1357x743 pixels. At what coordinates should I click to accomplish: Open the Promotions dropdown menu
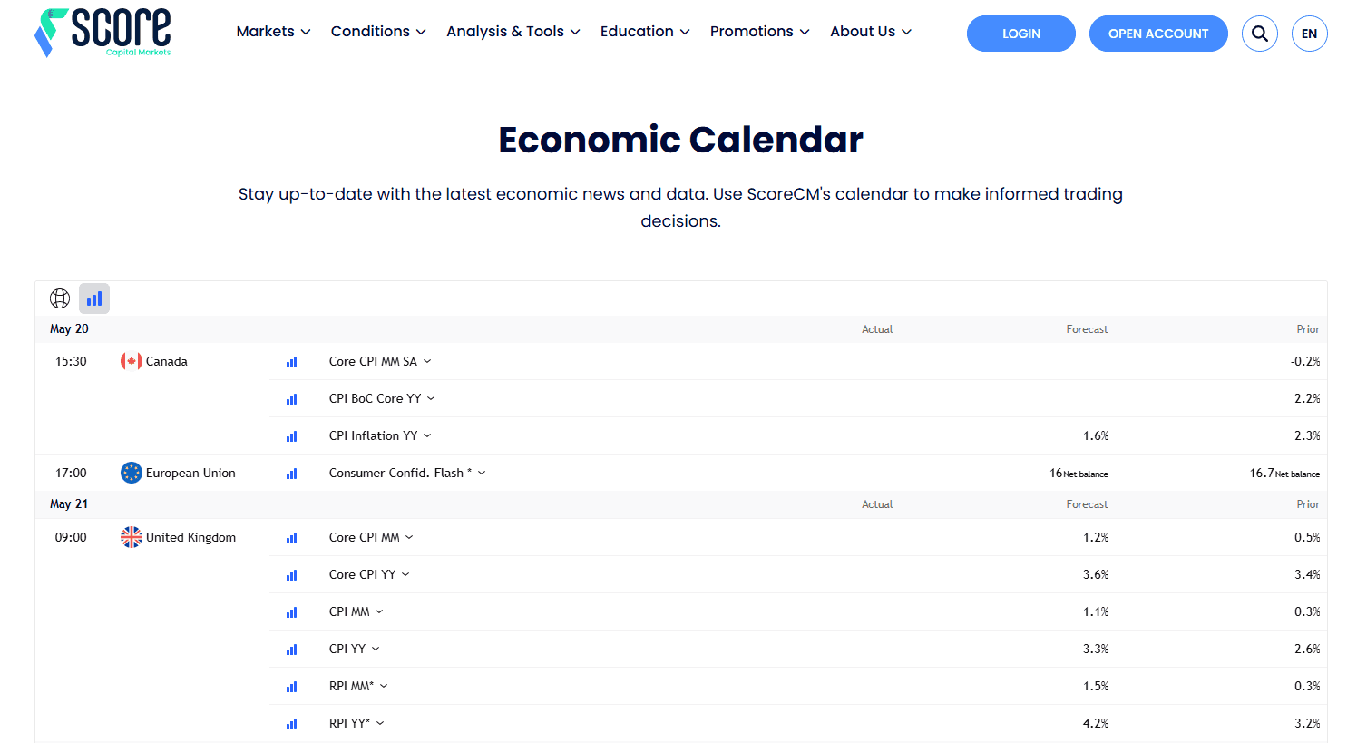(759, 32)
